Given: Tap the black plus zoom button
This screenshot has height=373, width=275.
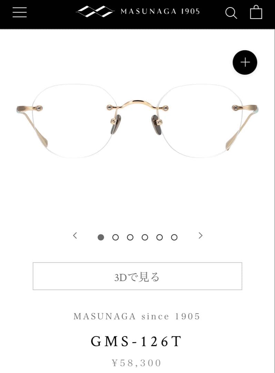Looking at the screenshot, I should pyautogui.click(x=245, y=62).
